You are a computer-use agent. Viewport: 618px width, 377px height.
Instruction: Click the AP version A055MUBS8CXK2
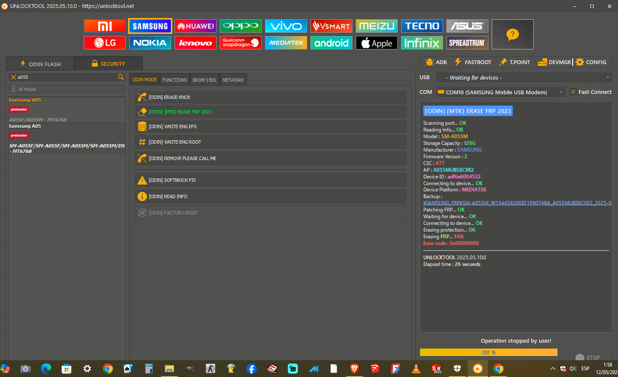click(454, 170)
